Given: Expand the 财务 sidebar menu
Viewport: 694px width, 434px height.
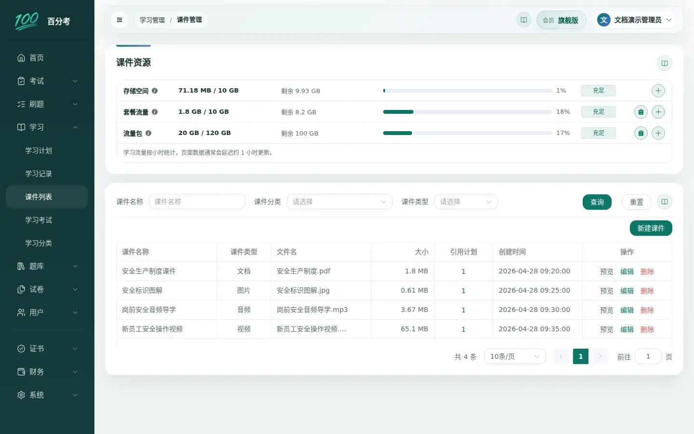Looking at the screenshot, I should click(x=47, y=372).
